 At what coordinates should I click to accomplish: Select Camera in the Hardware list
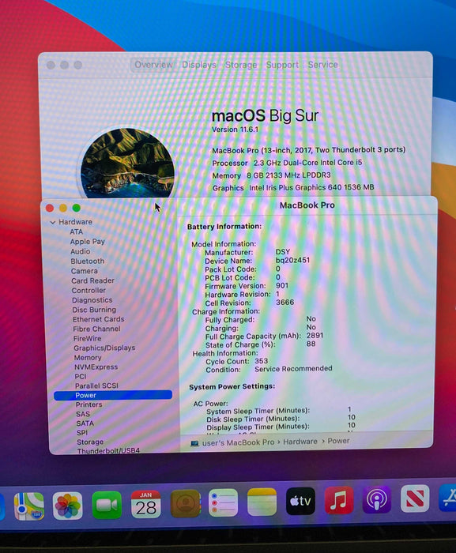[x=85, y=271]
